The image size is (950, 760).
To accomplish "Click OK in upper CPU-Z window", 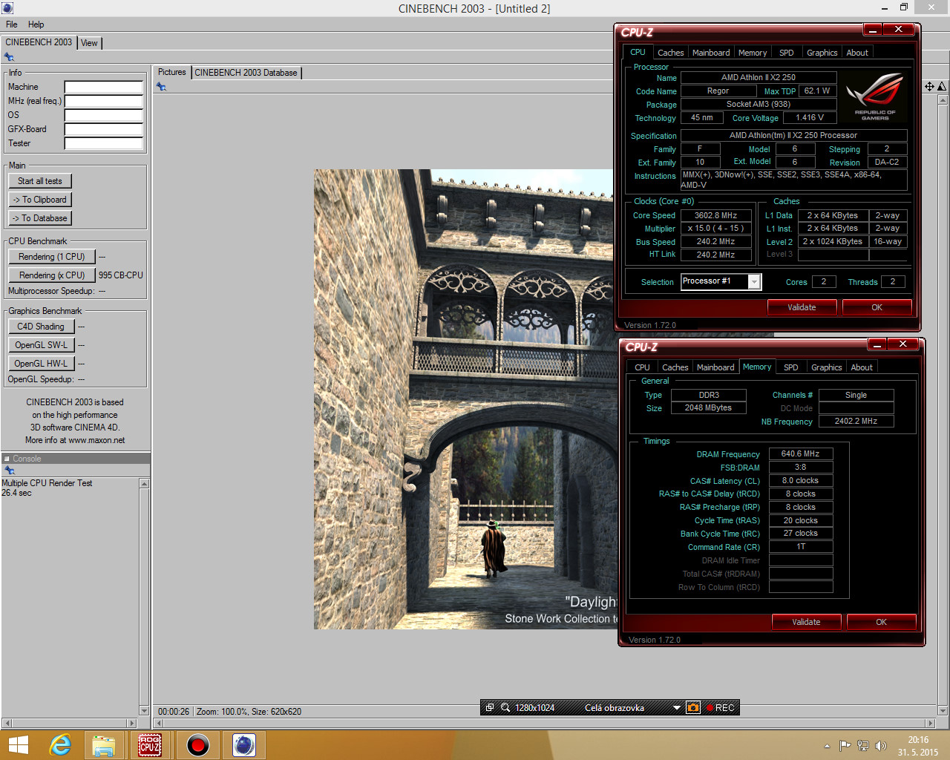I will [x=877, y=307].
